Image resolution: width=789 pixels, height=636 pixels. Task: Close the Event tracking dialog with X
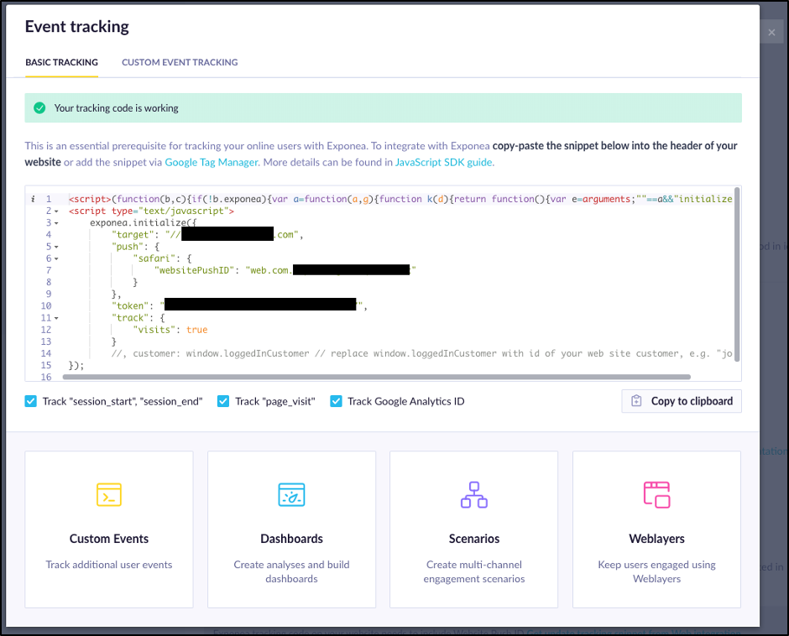click(x=771, y=32)
